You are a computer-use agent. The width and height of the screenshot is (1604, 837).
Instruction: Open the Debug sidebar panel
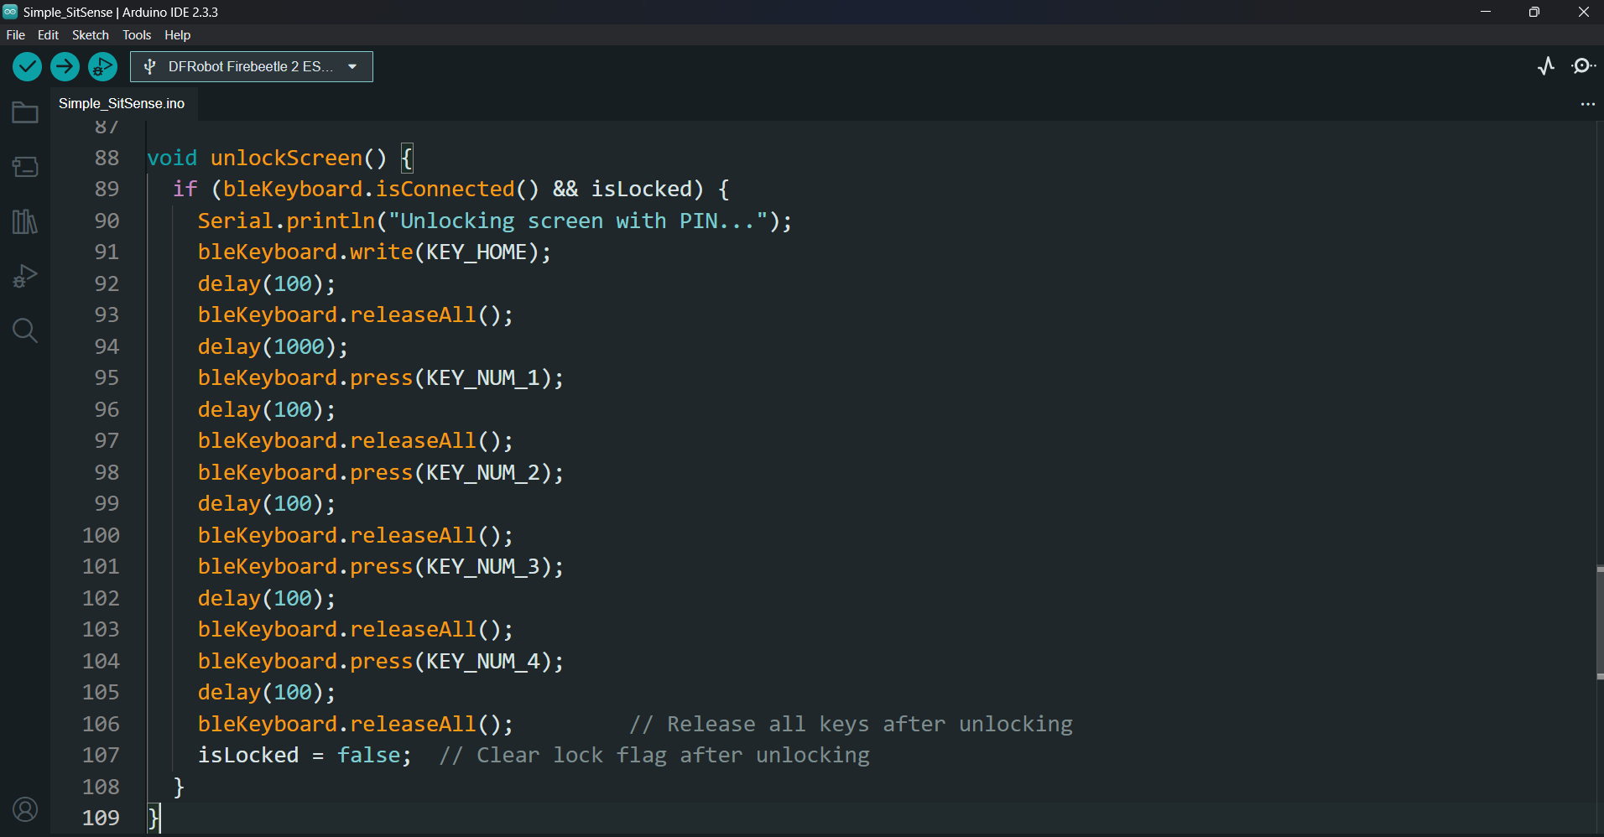click(x=25, y=276)
